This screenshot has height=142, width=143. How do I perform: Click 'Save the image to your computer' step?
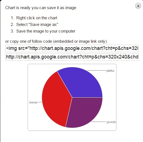(x=46, y=31)
